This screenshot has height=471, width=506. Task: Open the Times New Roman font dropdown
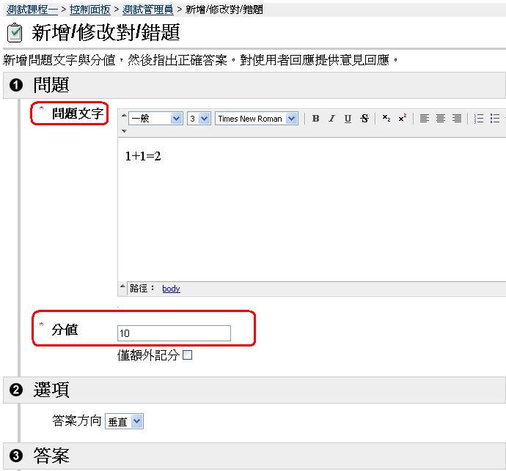[x=256, y=119]
